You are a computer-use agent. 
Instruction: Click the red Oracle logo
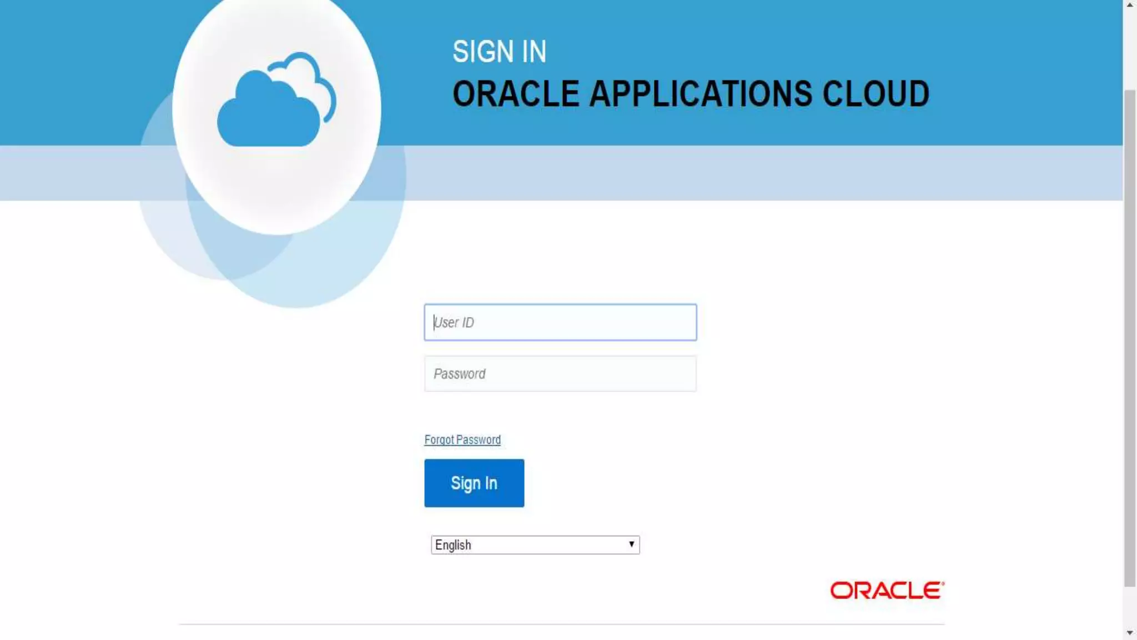887,590
